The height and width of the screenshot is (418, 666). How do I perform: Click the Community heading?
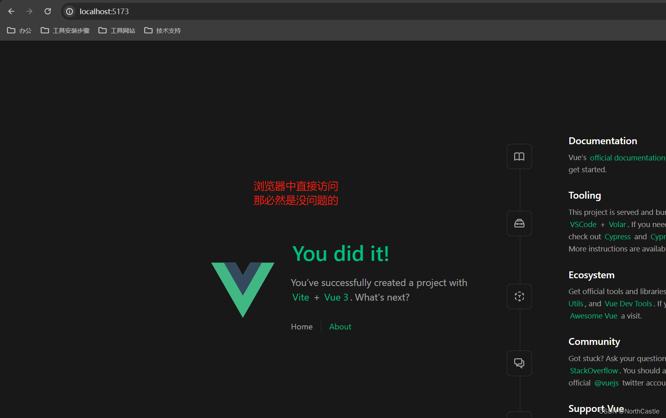point(594,342)
